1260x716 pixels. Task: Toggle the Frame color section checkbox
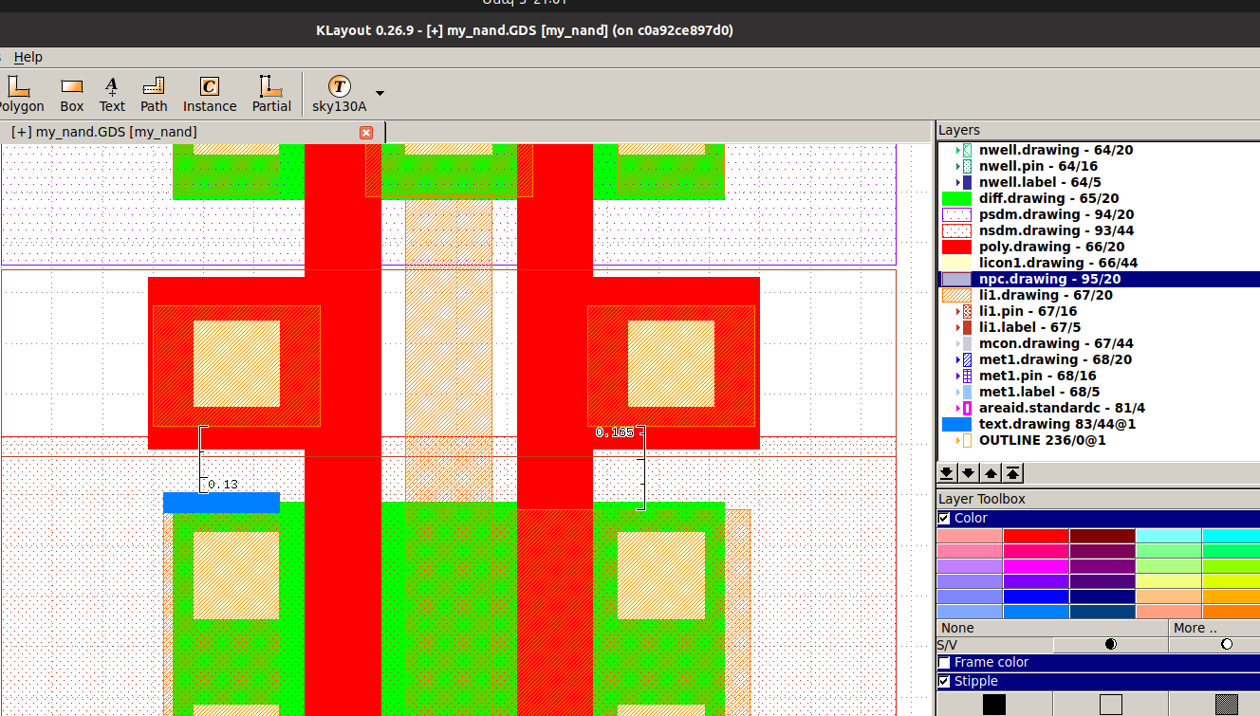944,662
